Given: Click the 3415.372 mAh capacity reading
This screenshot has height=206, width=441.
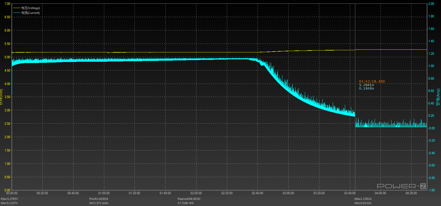Looking at the screenshot, I should click(x=99, y=203).
